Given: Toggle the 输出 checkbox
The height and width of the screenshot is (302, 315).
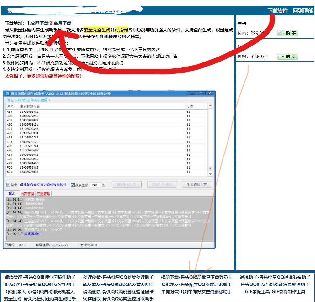Looking at the screenshot, I should [x=8, y=185].
